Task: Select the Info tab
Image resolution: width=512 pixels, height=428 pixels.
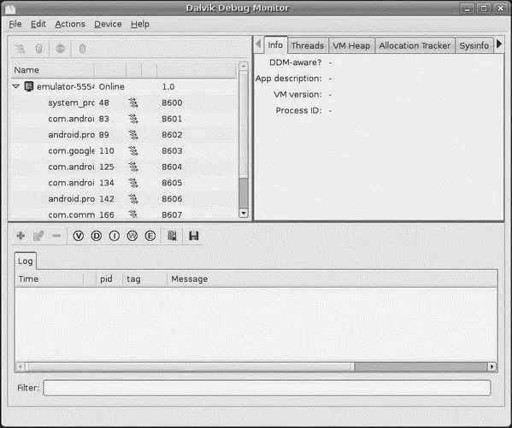Action: point(275,45)
